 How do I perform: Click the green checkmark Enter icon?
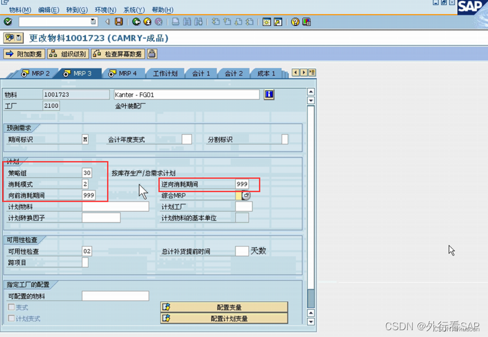point(8,22)
